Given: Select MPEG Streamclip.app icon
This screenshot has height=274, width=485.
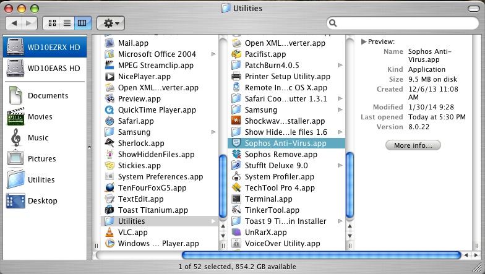Looking at the screenshot, I should 109,66.
